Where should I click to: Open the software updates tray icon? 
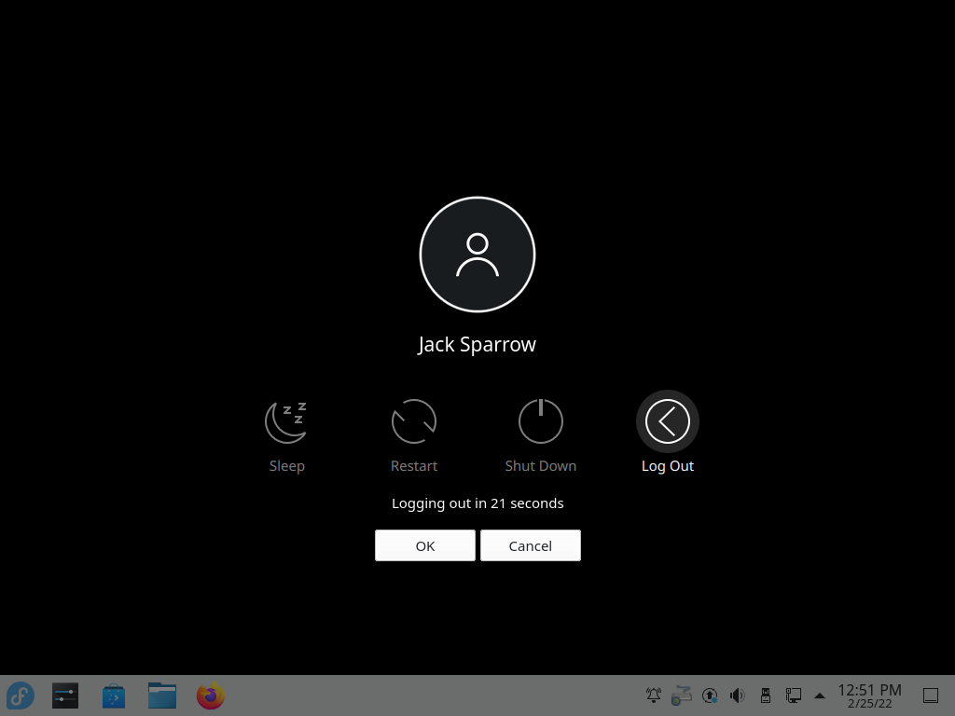[x=710, y=695]
